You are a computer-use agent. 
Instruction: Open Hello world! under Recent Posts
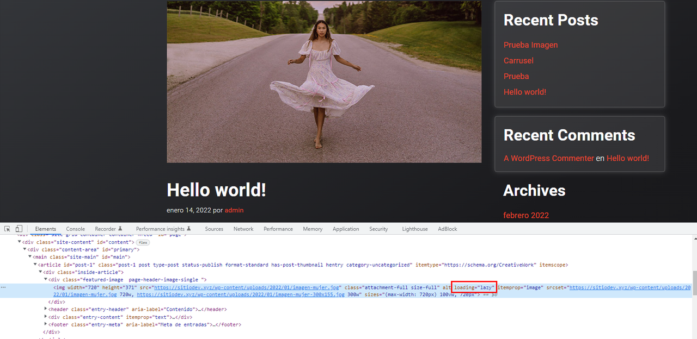525,92
